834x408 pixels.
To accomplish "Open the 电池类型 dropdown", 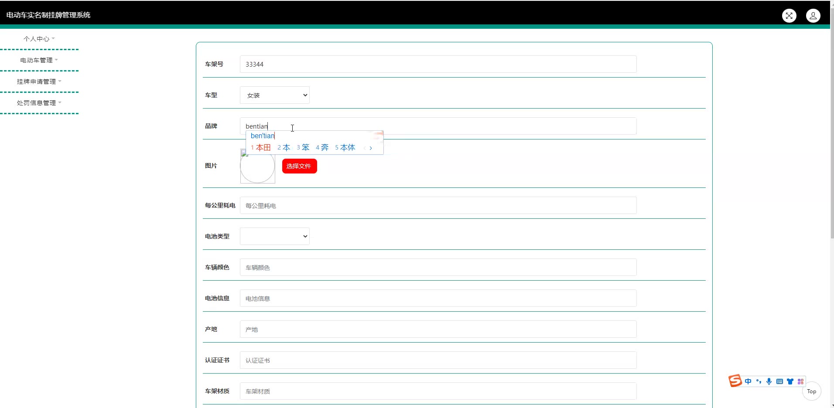I will click(x=275, y=236).
